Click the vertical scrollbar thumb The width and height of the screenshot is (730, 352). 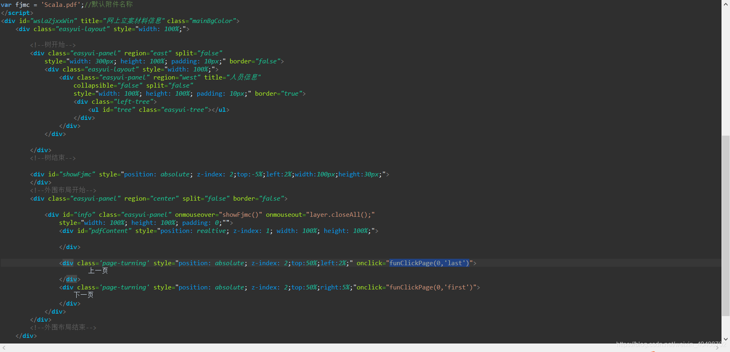726,226
